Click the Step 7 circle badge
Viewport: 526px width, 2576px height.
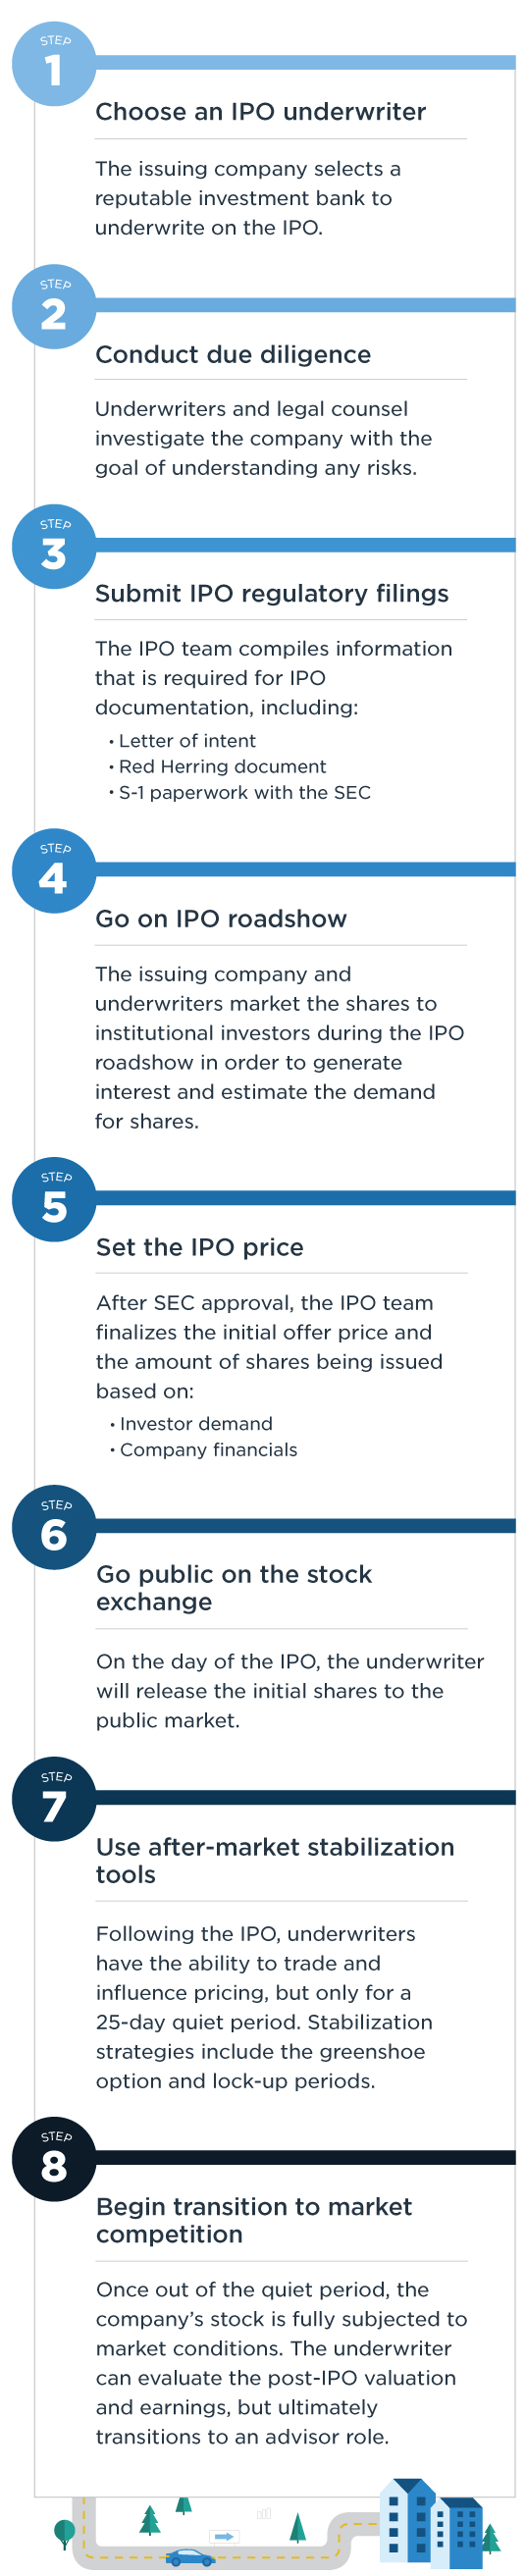(x=54, y=1800)
